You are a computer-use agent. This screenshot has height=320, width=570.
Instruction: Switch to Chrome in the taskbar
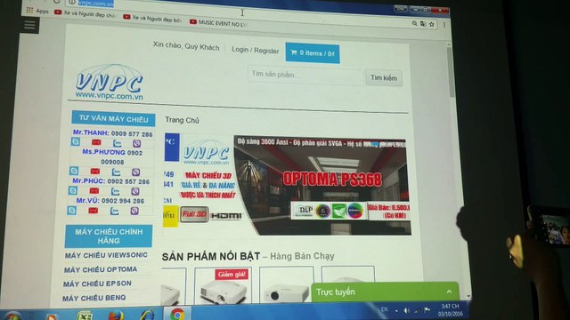(x=177, y=314)
